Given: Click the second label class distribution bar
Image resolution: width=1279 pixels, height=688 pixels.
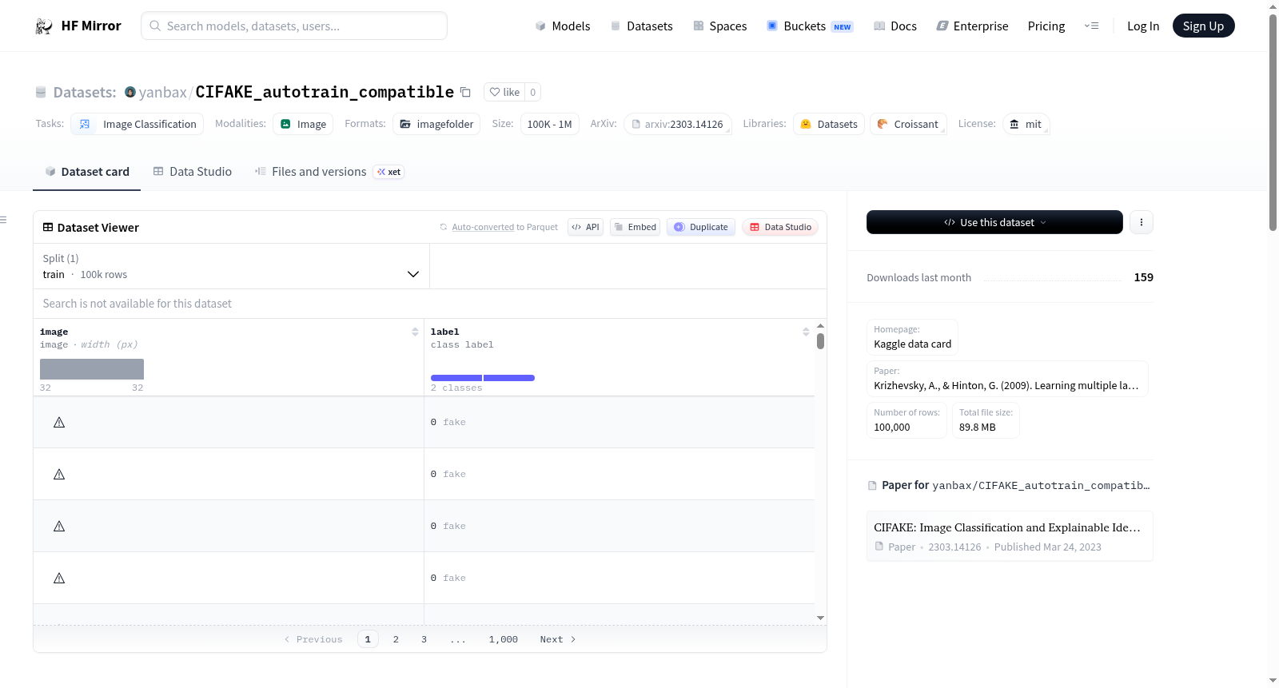Looking at the screenshot, I should click(509, 378).
